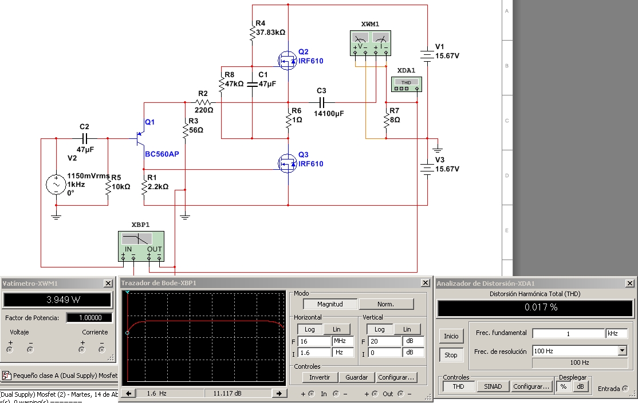638x403 pixels.
Task: Set vertical axis to Log
Action: [x=379, y=329]
